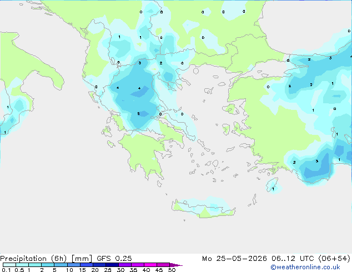Click legend tick label '0.1'

(6, 270)
